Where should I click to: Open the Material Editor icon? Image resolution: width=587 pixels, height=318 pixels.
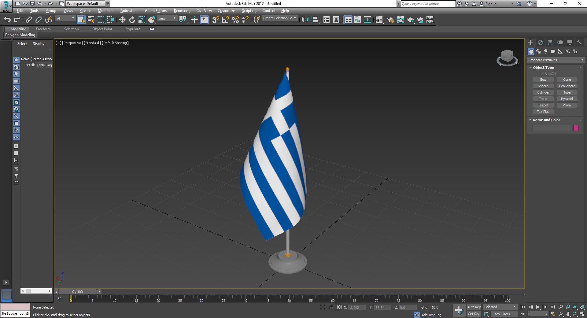coord(379,20)
